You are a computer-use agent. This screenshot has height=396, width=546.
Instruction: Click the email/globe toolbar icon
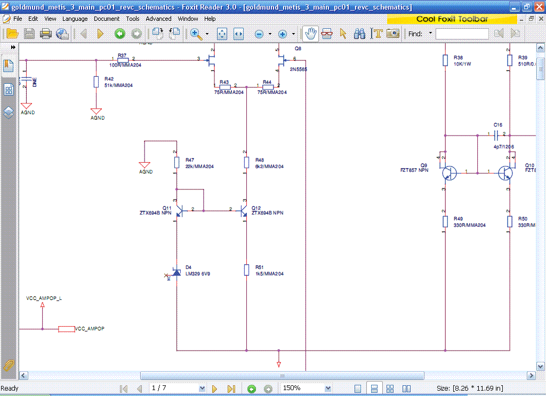click(x=62, y=34)
